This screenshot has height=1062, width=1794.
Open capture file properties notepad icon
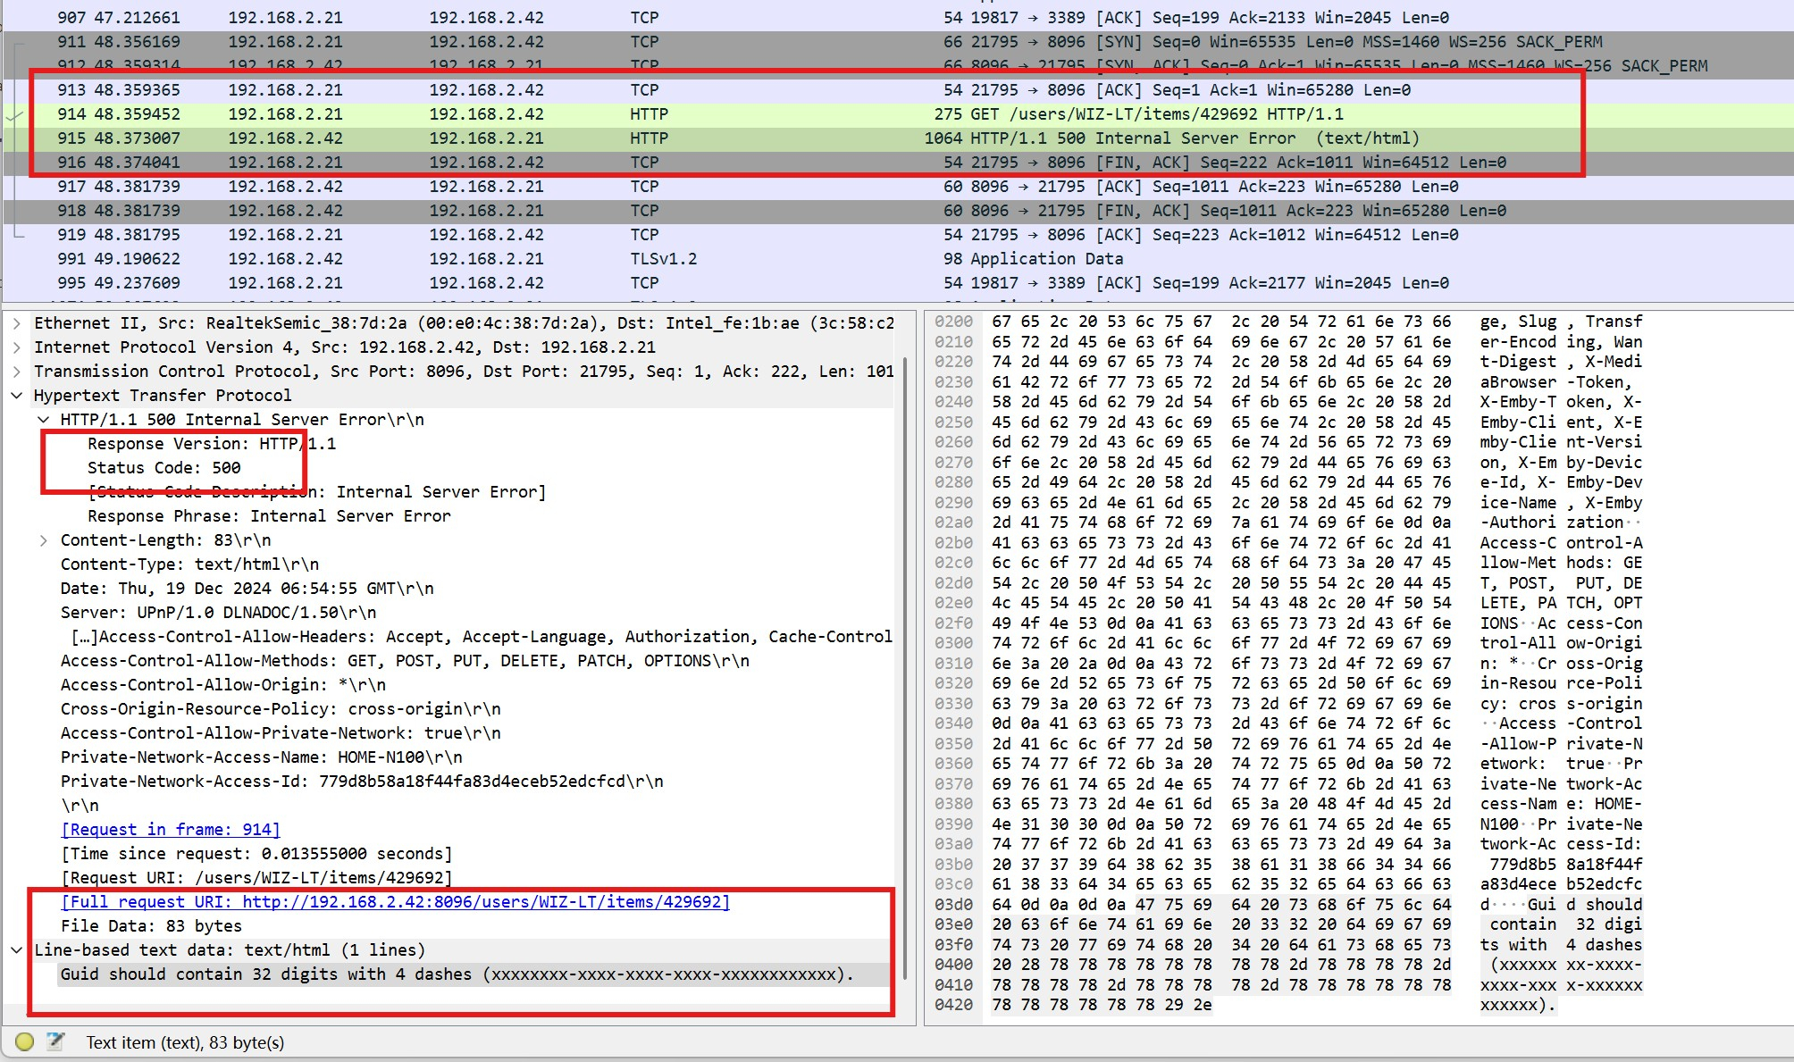click(55, 1041)
